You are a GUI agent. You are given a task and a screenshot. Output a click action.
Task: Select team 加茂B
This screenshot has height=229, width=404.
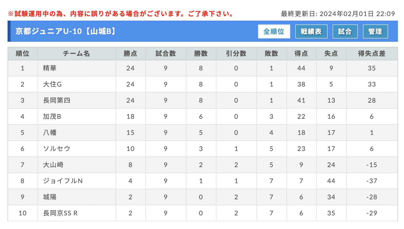point(52,117)
